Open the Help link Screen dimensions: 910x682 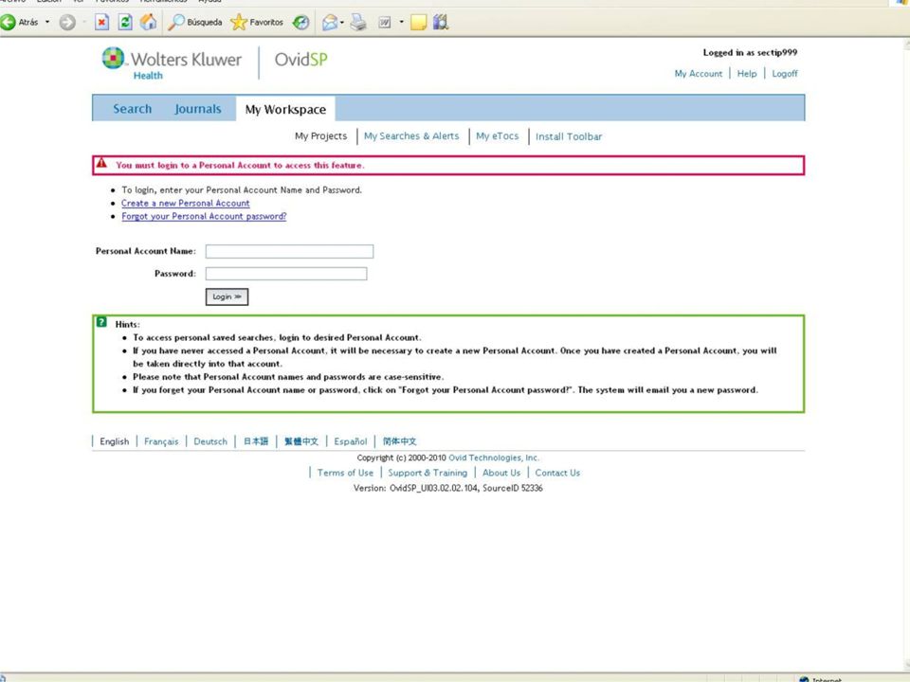[747, 74]
